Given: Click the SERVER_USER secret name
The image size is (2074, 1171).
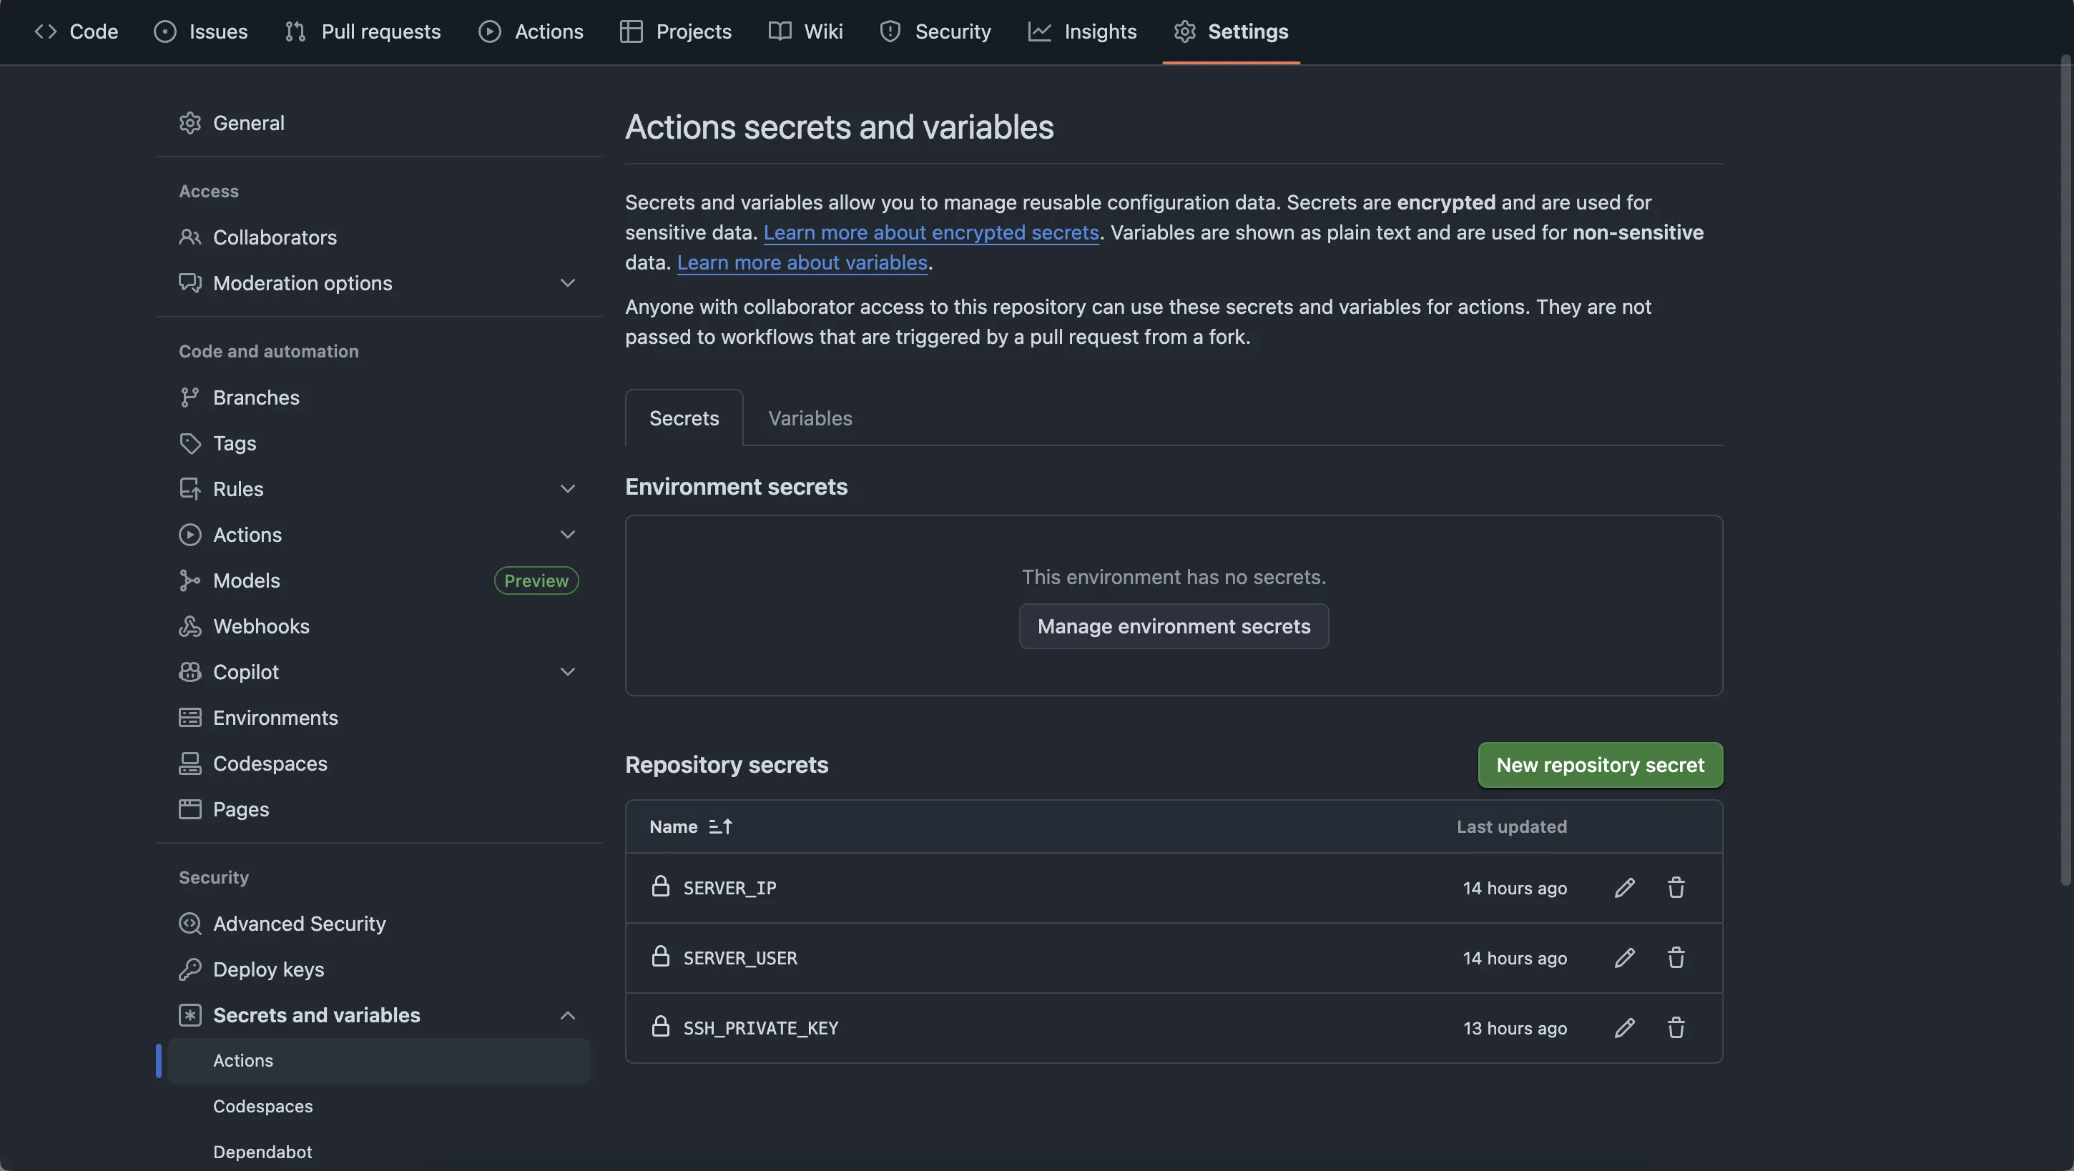Looking at the screenshot, I should click(740, 959).
